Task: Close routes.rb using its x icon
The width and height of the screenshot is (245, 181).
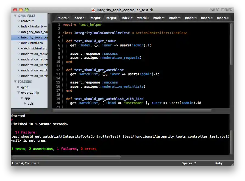Action: [18, 21]
